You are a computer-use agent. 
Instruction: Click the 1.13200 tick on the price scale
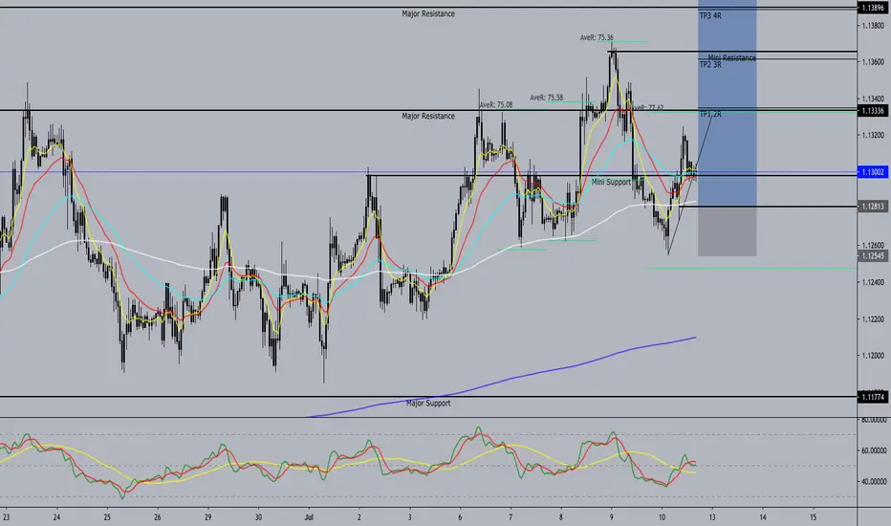click(x=872, y=136)
